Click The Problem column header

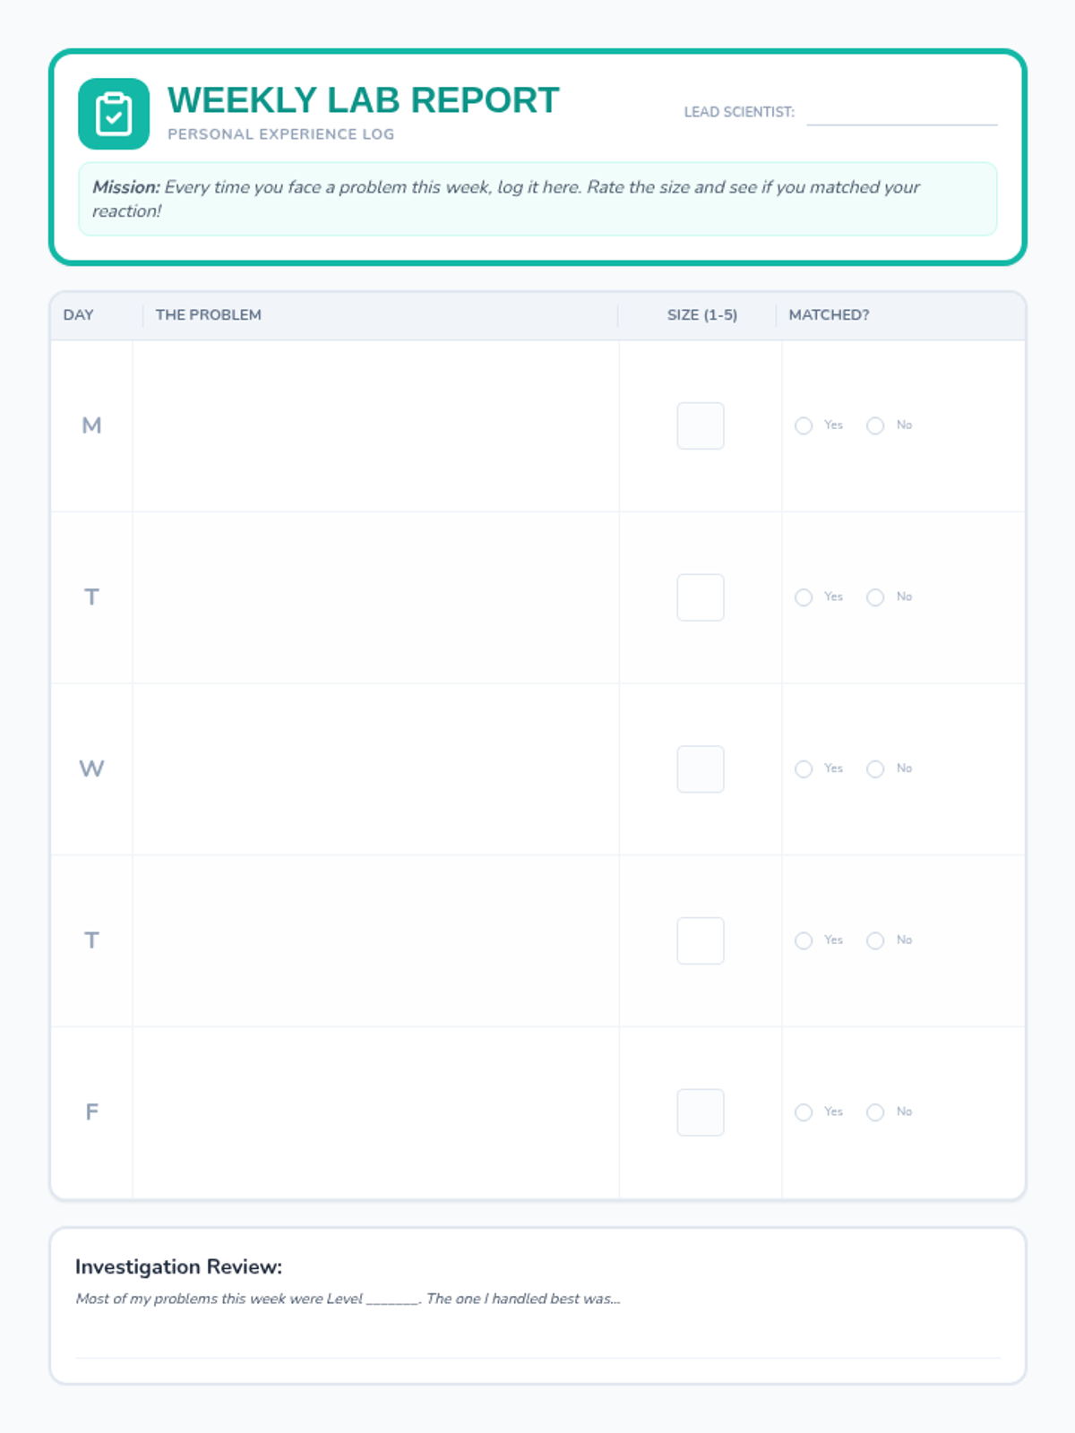209,315
